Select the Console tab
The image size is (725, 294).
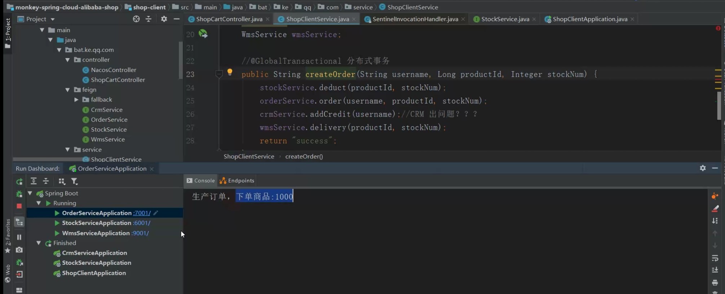201,181
